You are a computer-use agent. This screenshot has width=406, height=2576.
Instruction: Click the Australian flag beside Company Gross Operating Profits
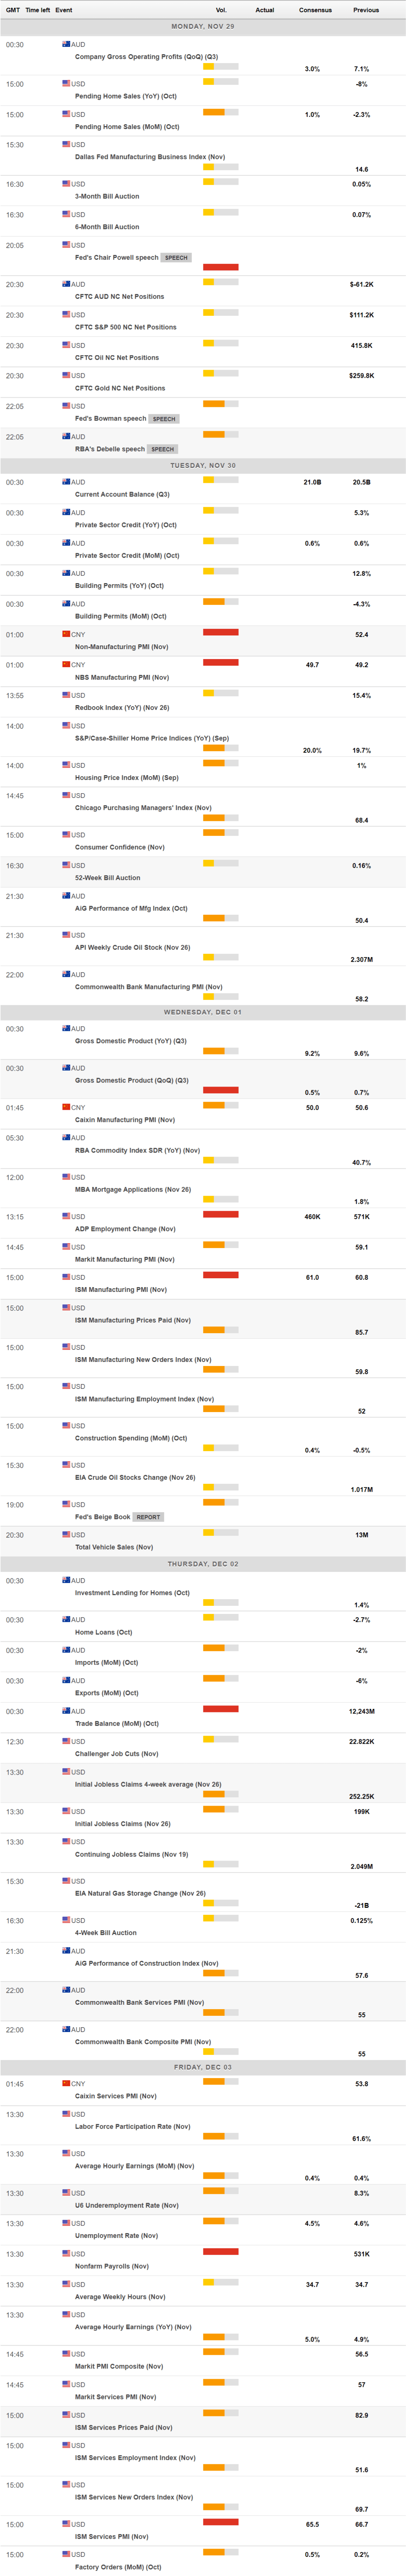66,44
